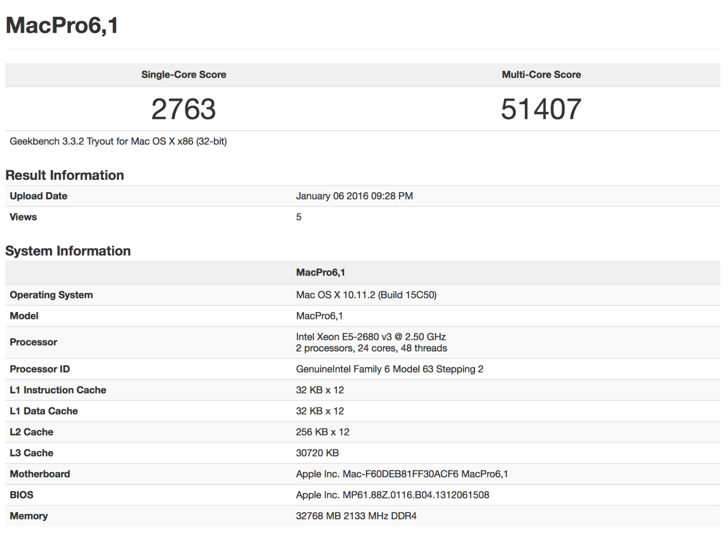The width and height of the screenshot is (728, 535).
Task: Select the Single-Core Score header
Action: [x=184, y=75]
